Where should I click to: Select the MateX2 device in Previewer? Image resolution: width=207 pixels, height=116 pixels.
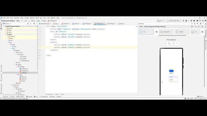point(182,32)
